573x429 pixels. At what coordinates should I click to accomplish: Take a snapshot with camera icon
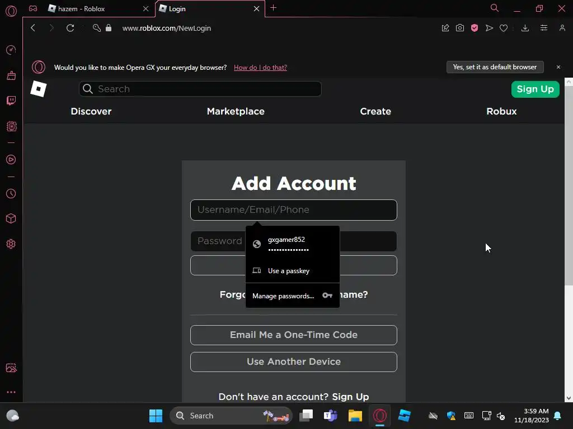460,28
